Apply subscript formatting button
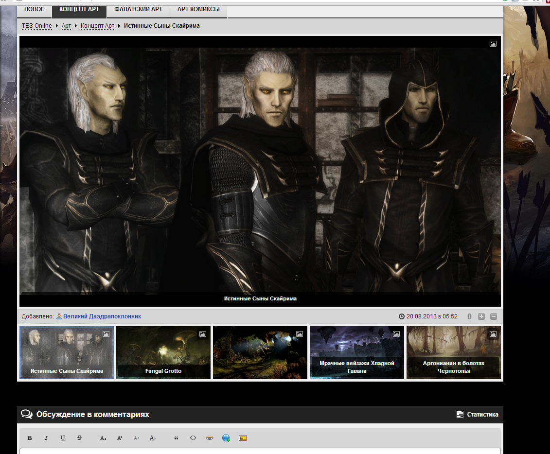Screen dimensions: 550x454 tap(103, 438)
